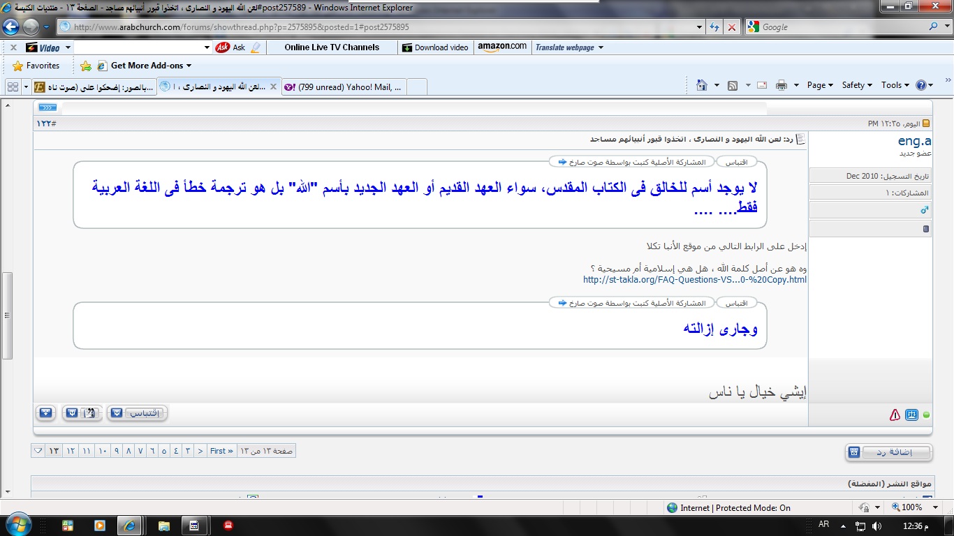Click the taskbar volume speaker icon
This screenshot has width=954, height=536.
pos(876,526)
